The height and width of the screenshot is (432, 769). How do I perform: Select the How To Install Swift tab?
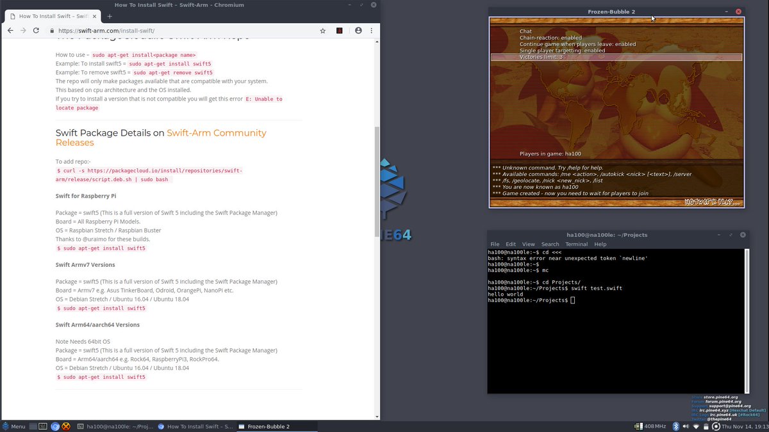point(53,16)
